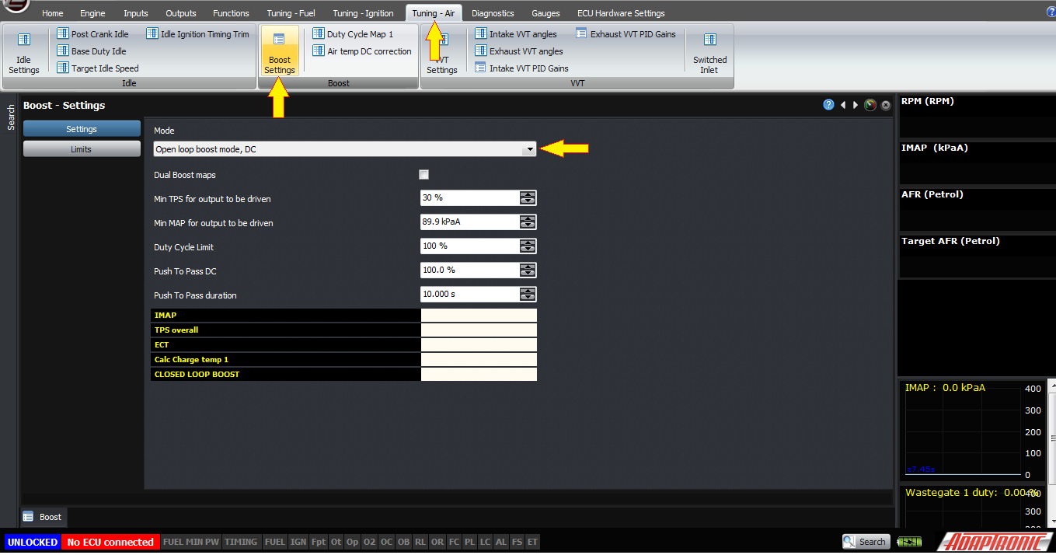1056x555 pixels.
Task: Click the Search button in status bar
Action: [x=866, y=542]
